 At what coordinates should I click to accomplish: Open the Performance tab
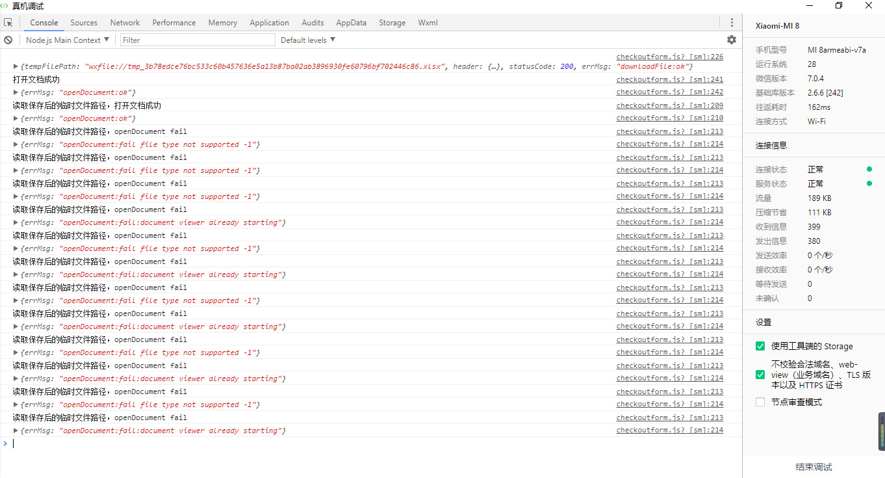click(x=174, y=22)
